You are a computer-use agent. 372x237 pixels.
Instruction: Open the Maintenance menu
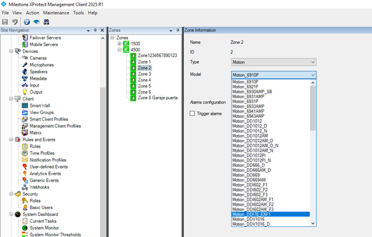tap(56, 13)
